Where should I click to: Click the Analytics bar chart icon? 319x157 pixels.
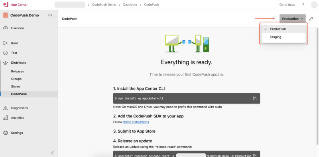pos(6,117)
